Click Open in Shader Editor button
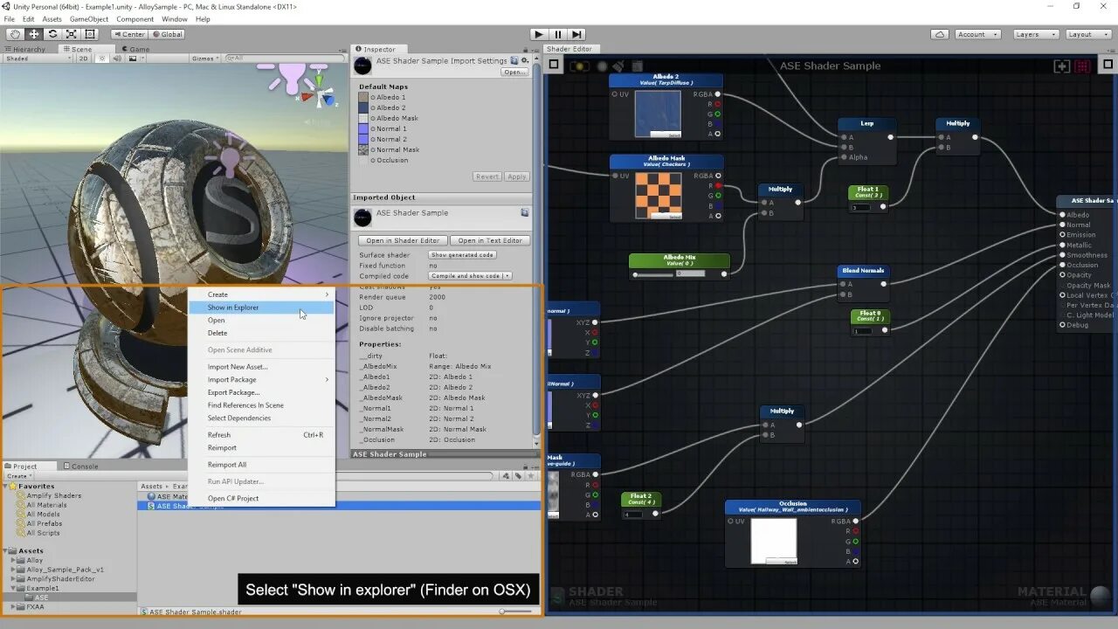 tap(403, 240)
